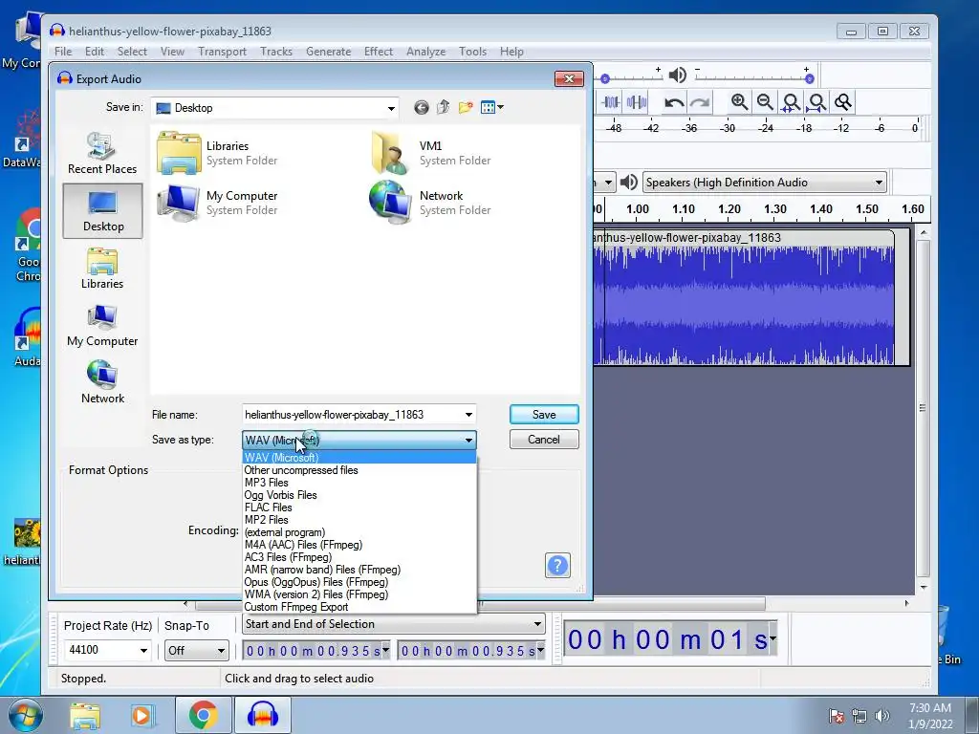Choose WAV (Microsoft) from type list
Screen dimensions: 979x734
click(x=359, y=458)
